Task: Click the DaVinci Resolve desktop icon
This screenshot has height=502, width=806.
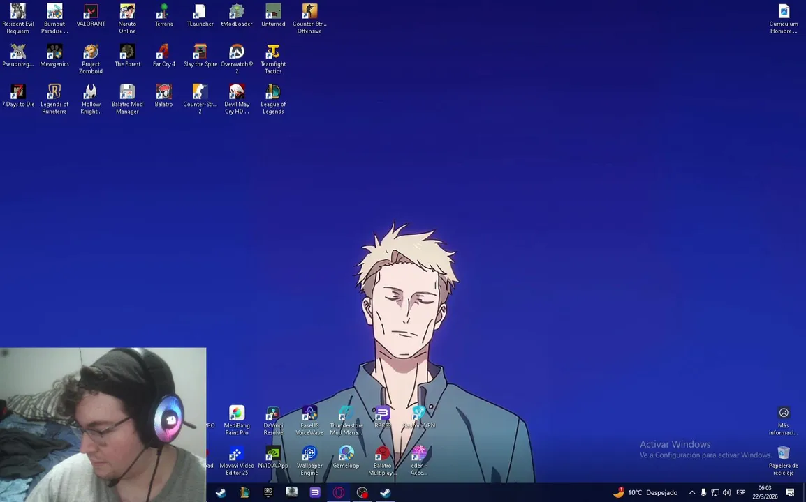Action: pyautogui.click(x=274, y=420)
